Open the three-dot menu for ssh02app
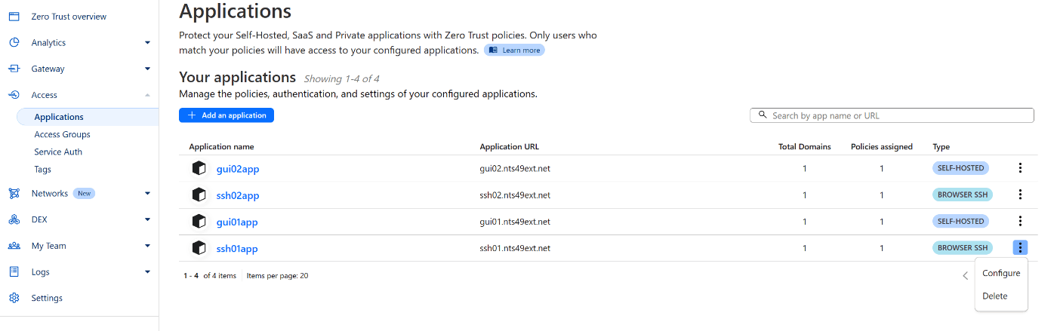This screenshot has height=331, width=1057. pos(1020,195)
